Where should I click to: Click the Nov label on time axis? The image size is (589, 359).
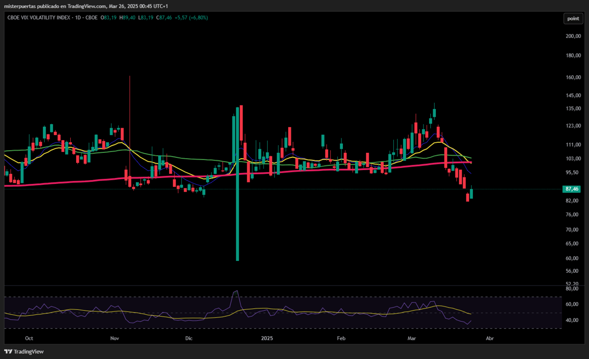[114, 338]
